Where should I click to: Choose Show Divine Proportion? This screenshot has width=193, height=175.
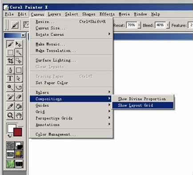[143, 99]
